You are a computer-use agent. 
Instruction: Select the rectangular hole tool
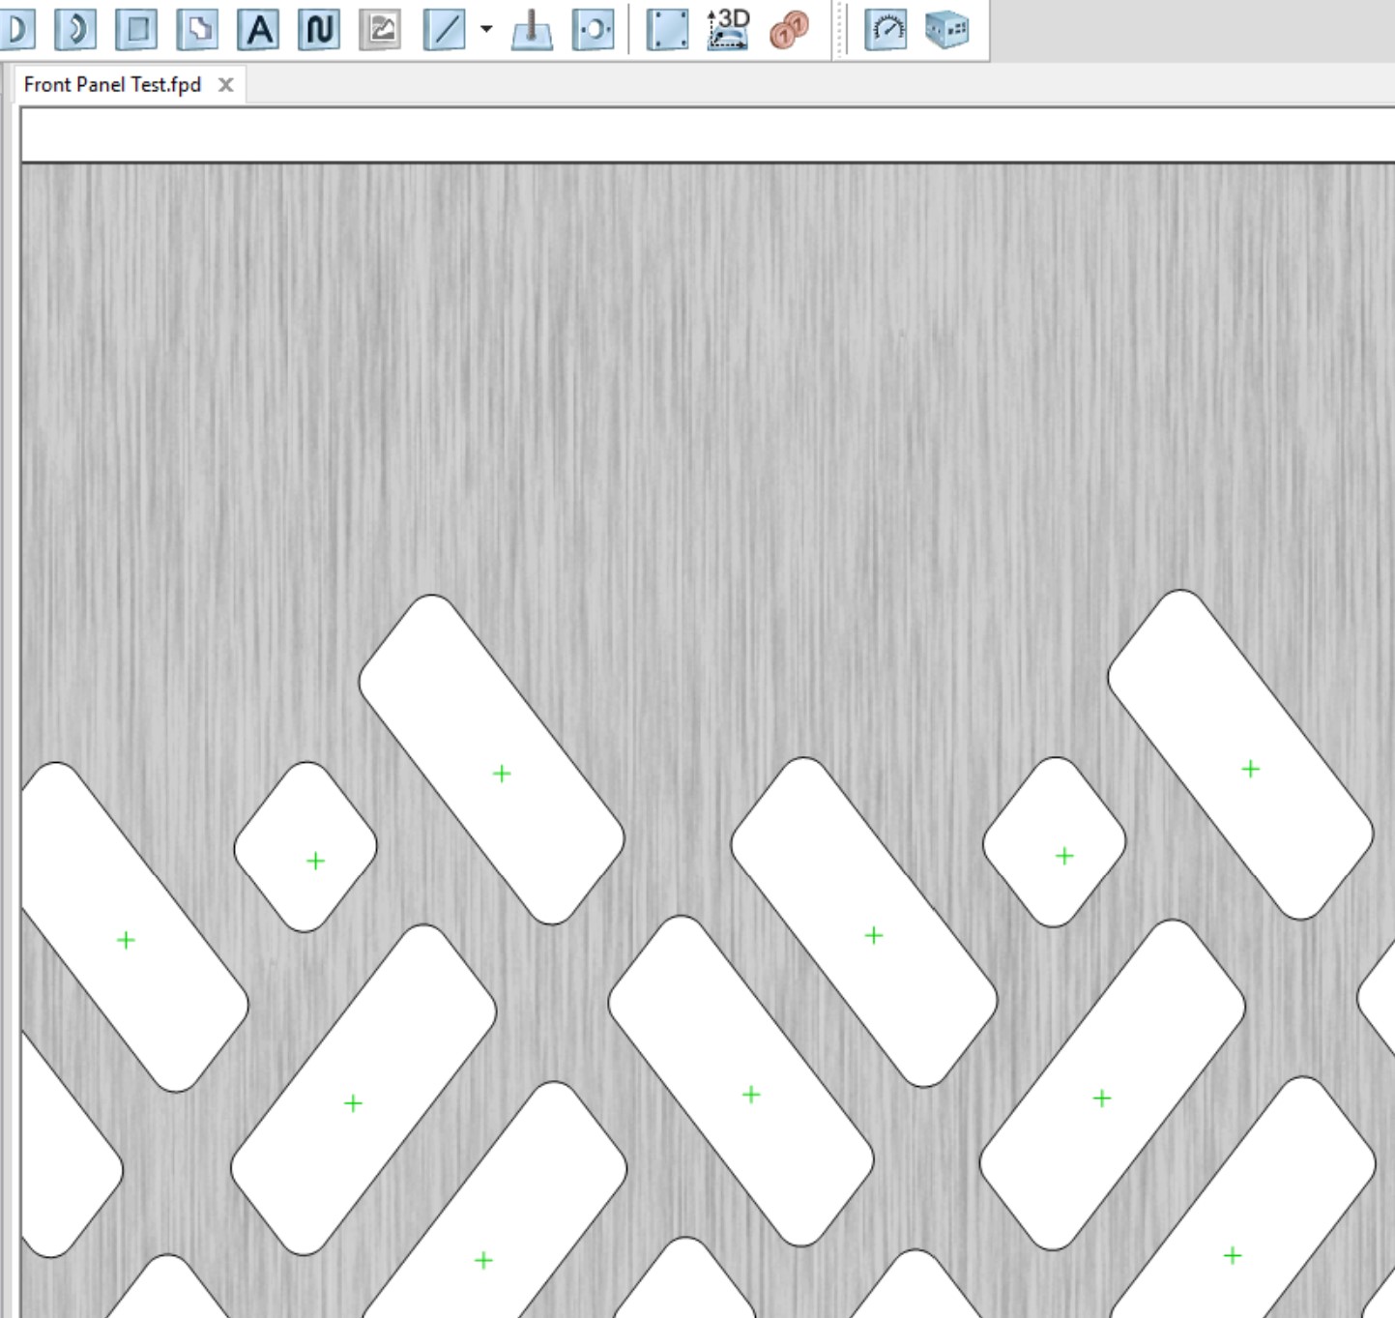coord(136,29)
